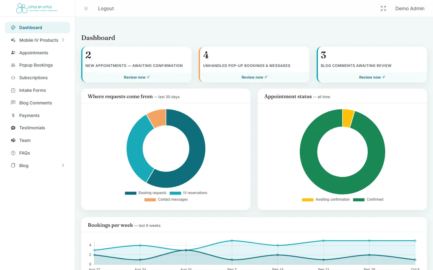Click the Intake Forms sidebar label
The height and width of the screenshot is (270, 433).
[32, 90]
